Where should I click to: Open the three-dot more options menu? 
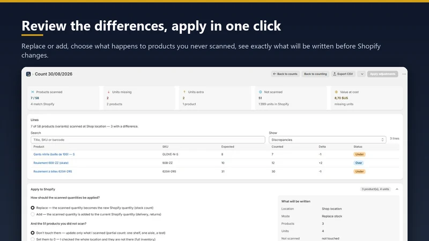coord(404,74)
